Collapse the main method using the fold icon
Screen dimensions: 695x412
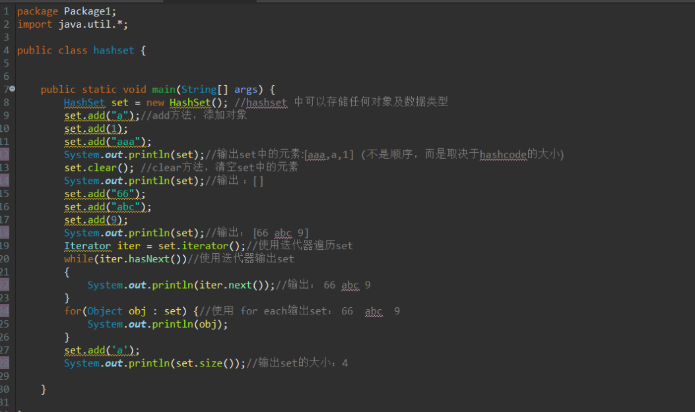11,89
